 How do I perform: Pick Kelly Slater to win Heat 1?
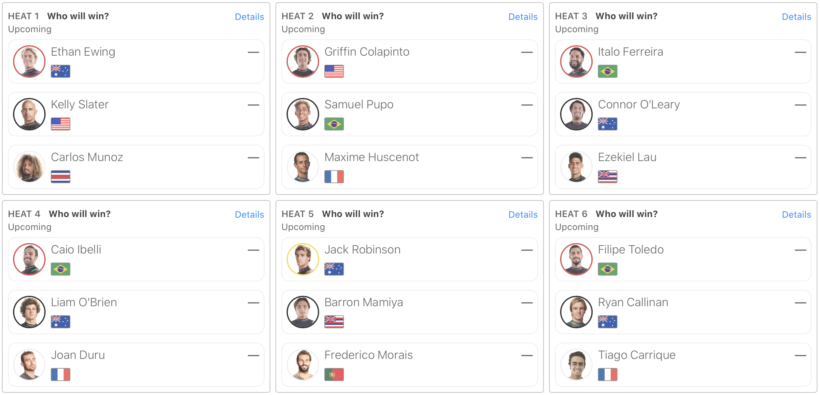(x=136, y=114)
